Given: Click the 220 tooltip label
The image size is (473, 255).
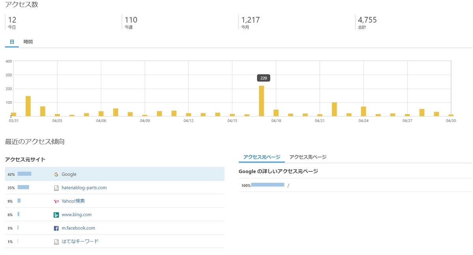Looking at the screenshot, I should pos(263,78).
